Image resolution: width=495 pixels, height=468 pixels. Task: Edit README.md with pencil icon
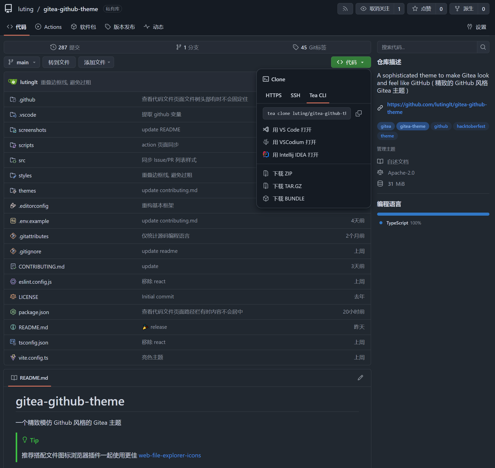pyautogui.click(x=360, y=378)
